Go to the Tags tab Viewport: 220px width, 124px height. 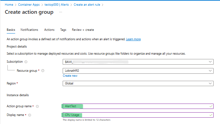(x=63, y=30)
